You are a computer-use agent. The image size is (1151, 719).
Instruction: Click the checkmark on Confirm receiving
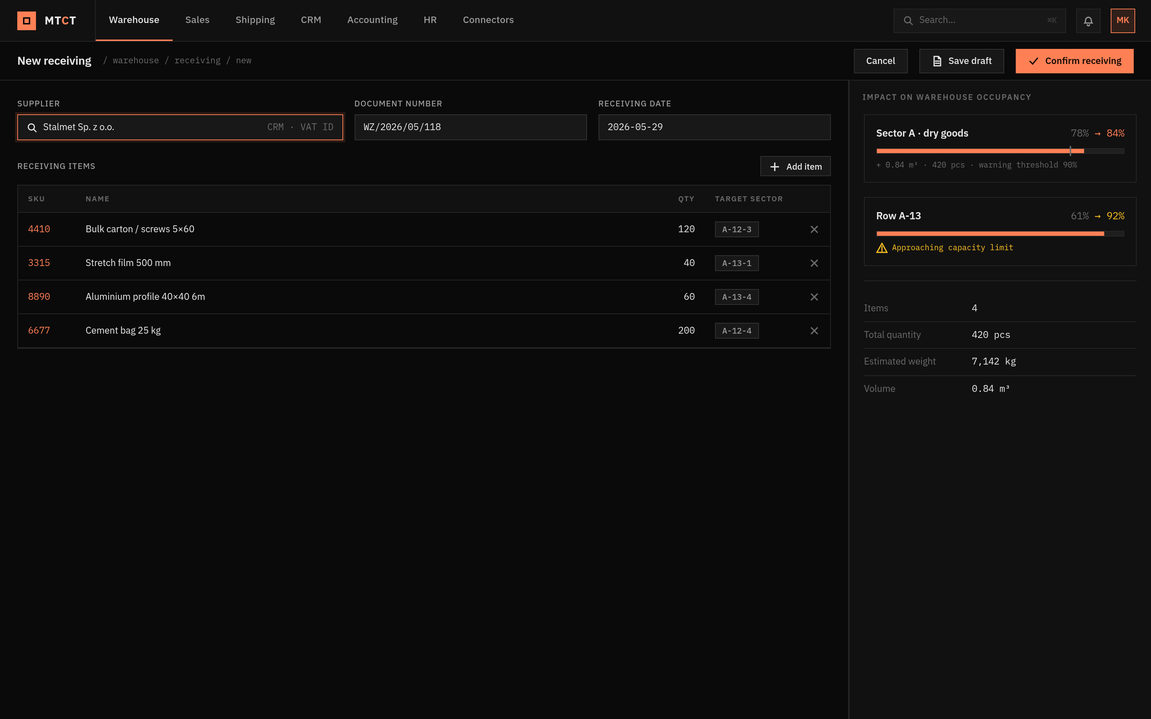coord(1033,61)
